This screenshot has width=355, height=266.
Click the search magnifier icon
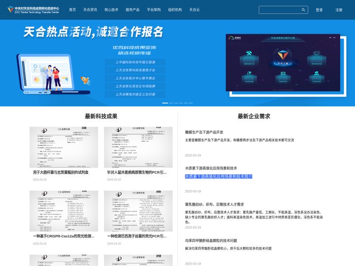[303, 10]
